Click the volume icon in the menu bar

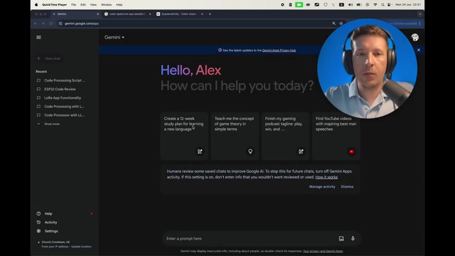pos(350,5)
